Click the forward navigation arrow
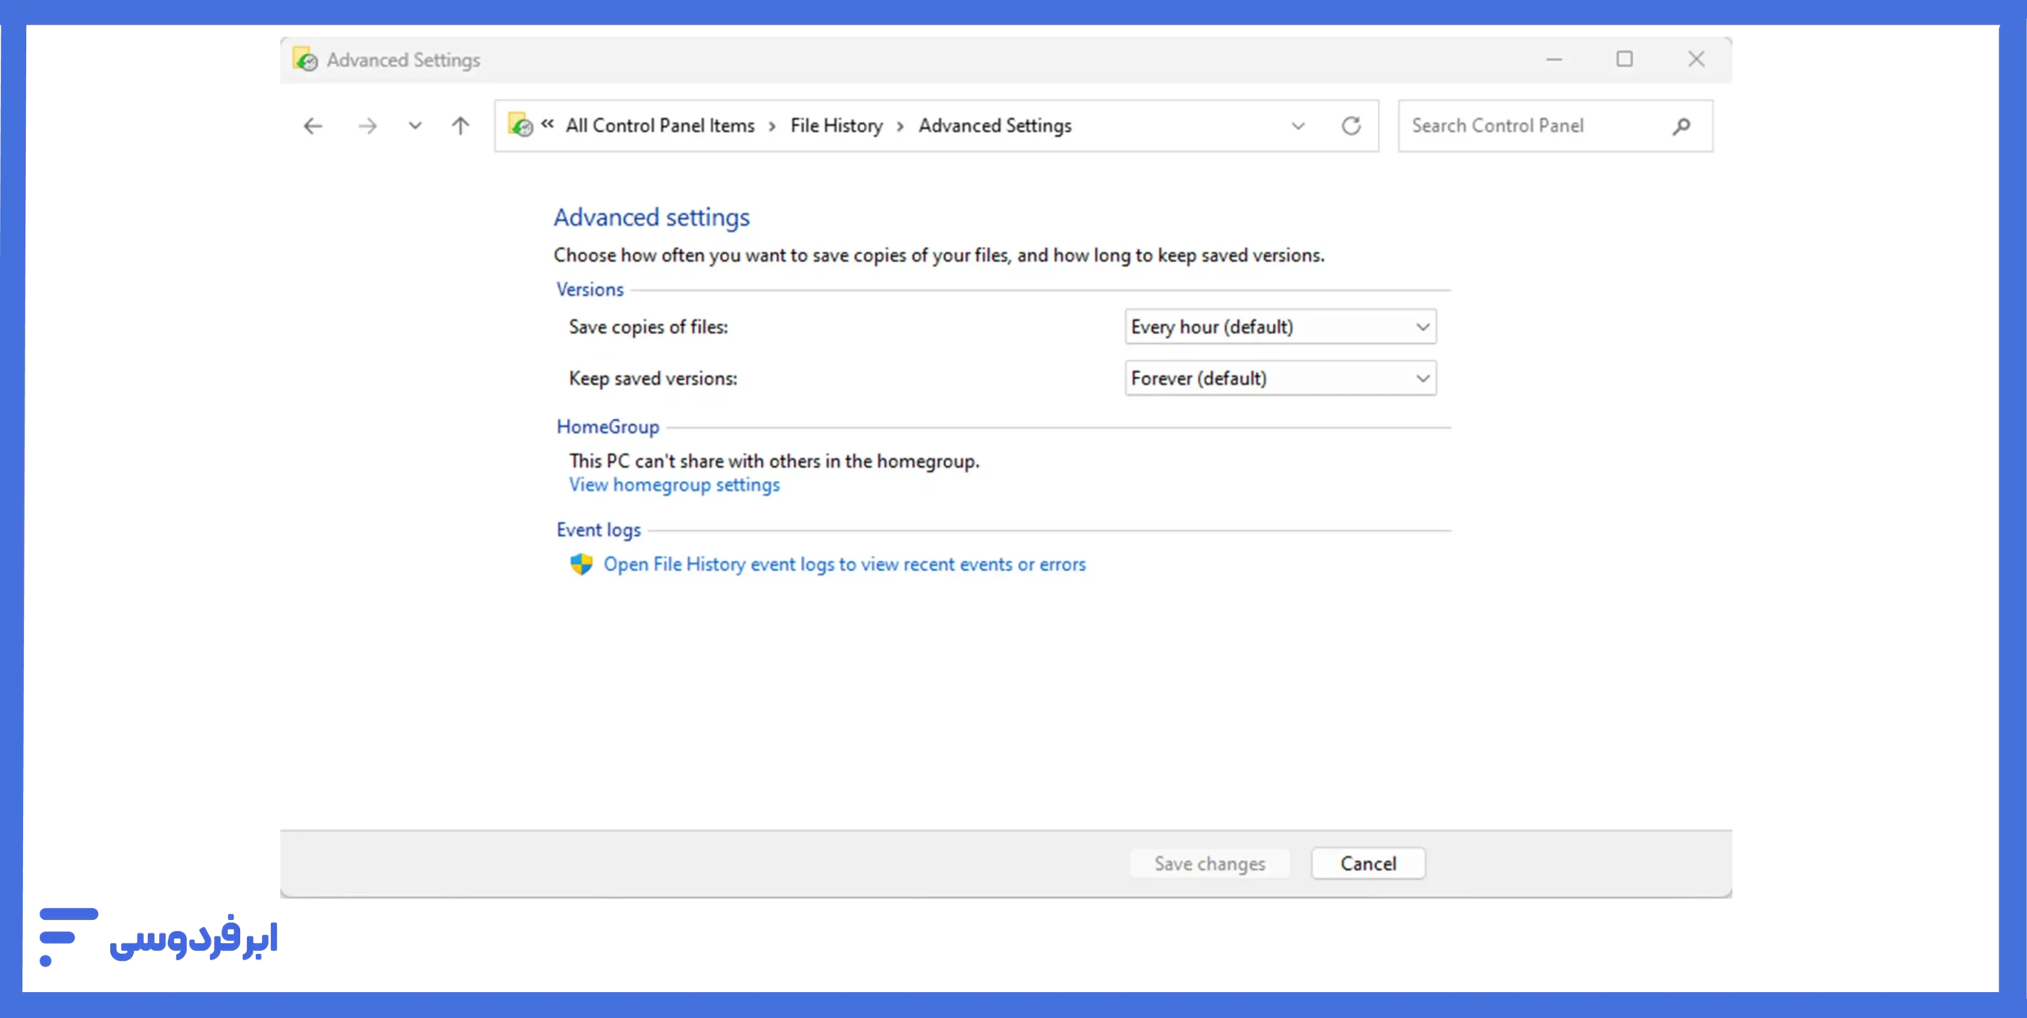 click(x=367, y=126)
